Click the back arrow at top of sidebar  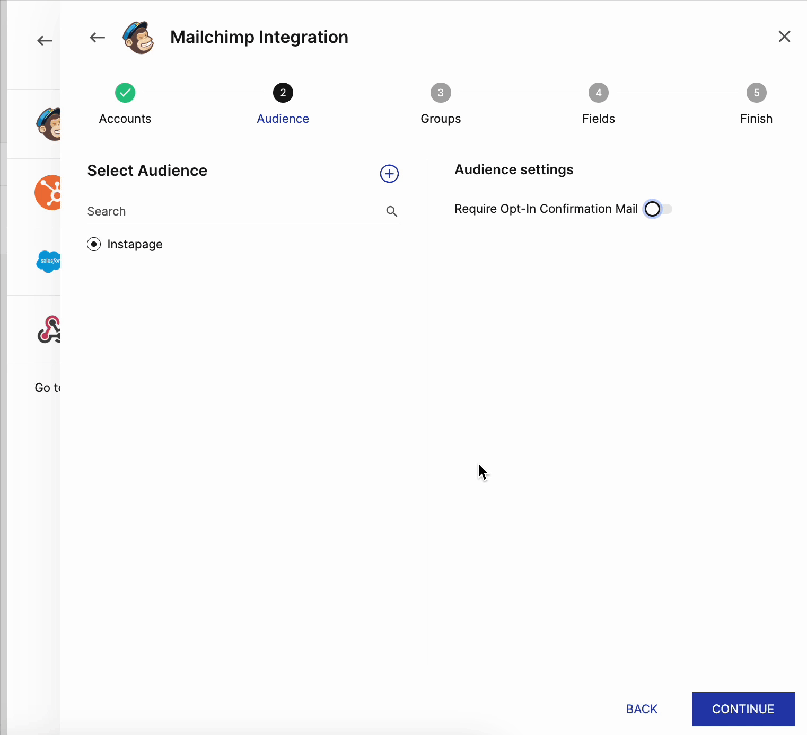pos(45,40)
